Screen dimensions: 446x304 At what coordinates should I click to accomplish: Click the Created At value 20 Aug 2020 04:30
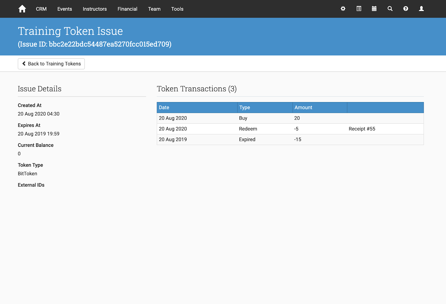coord(38,114)
